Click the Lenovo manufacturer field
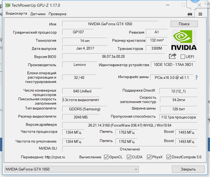 coord(80,65)
